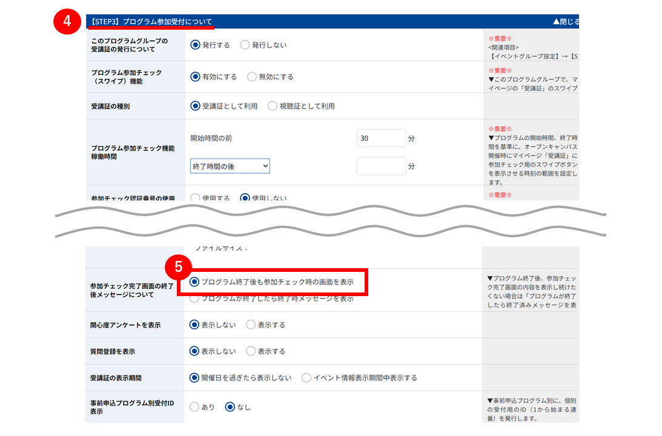Collapse section with ▲閉じる button
The height and width of the screenshot is (436, 662).
(566, 22)
